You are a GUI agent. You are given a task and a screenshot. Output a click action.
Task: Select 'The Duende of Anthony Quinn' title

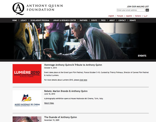click(x=60, y=117)
